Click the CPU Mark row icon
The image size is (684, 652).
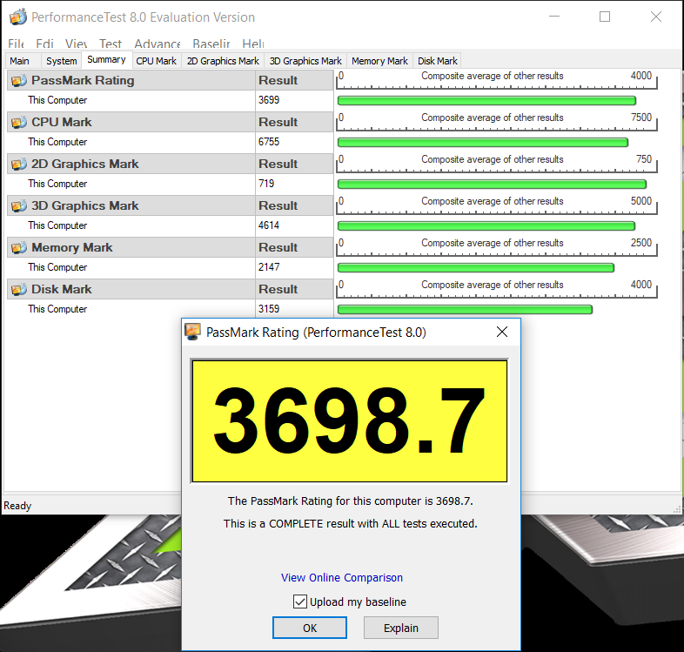click(19, 122)
